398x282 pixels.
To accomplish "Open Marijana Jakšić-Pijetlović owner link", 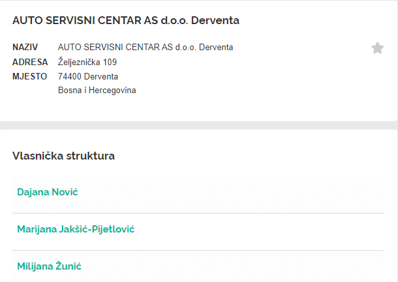I will point(76,229).
